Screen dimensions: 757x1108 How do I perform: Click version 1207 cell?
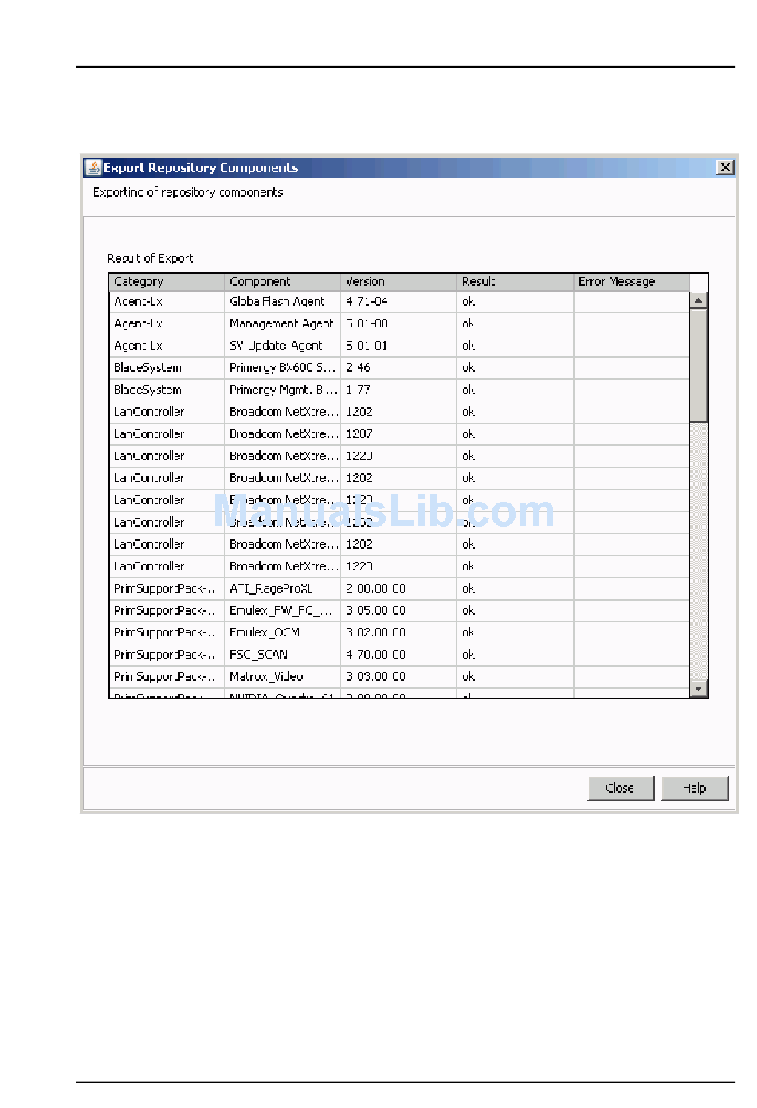pos(398,434)
